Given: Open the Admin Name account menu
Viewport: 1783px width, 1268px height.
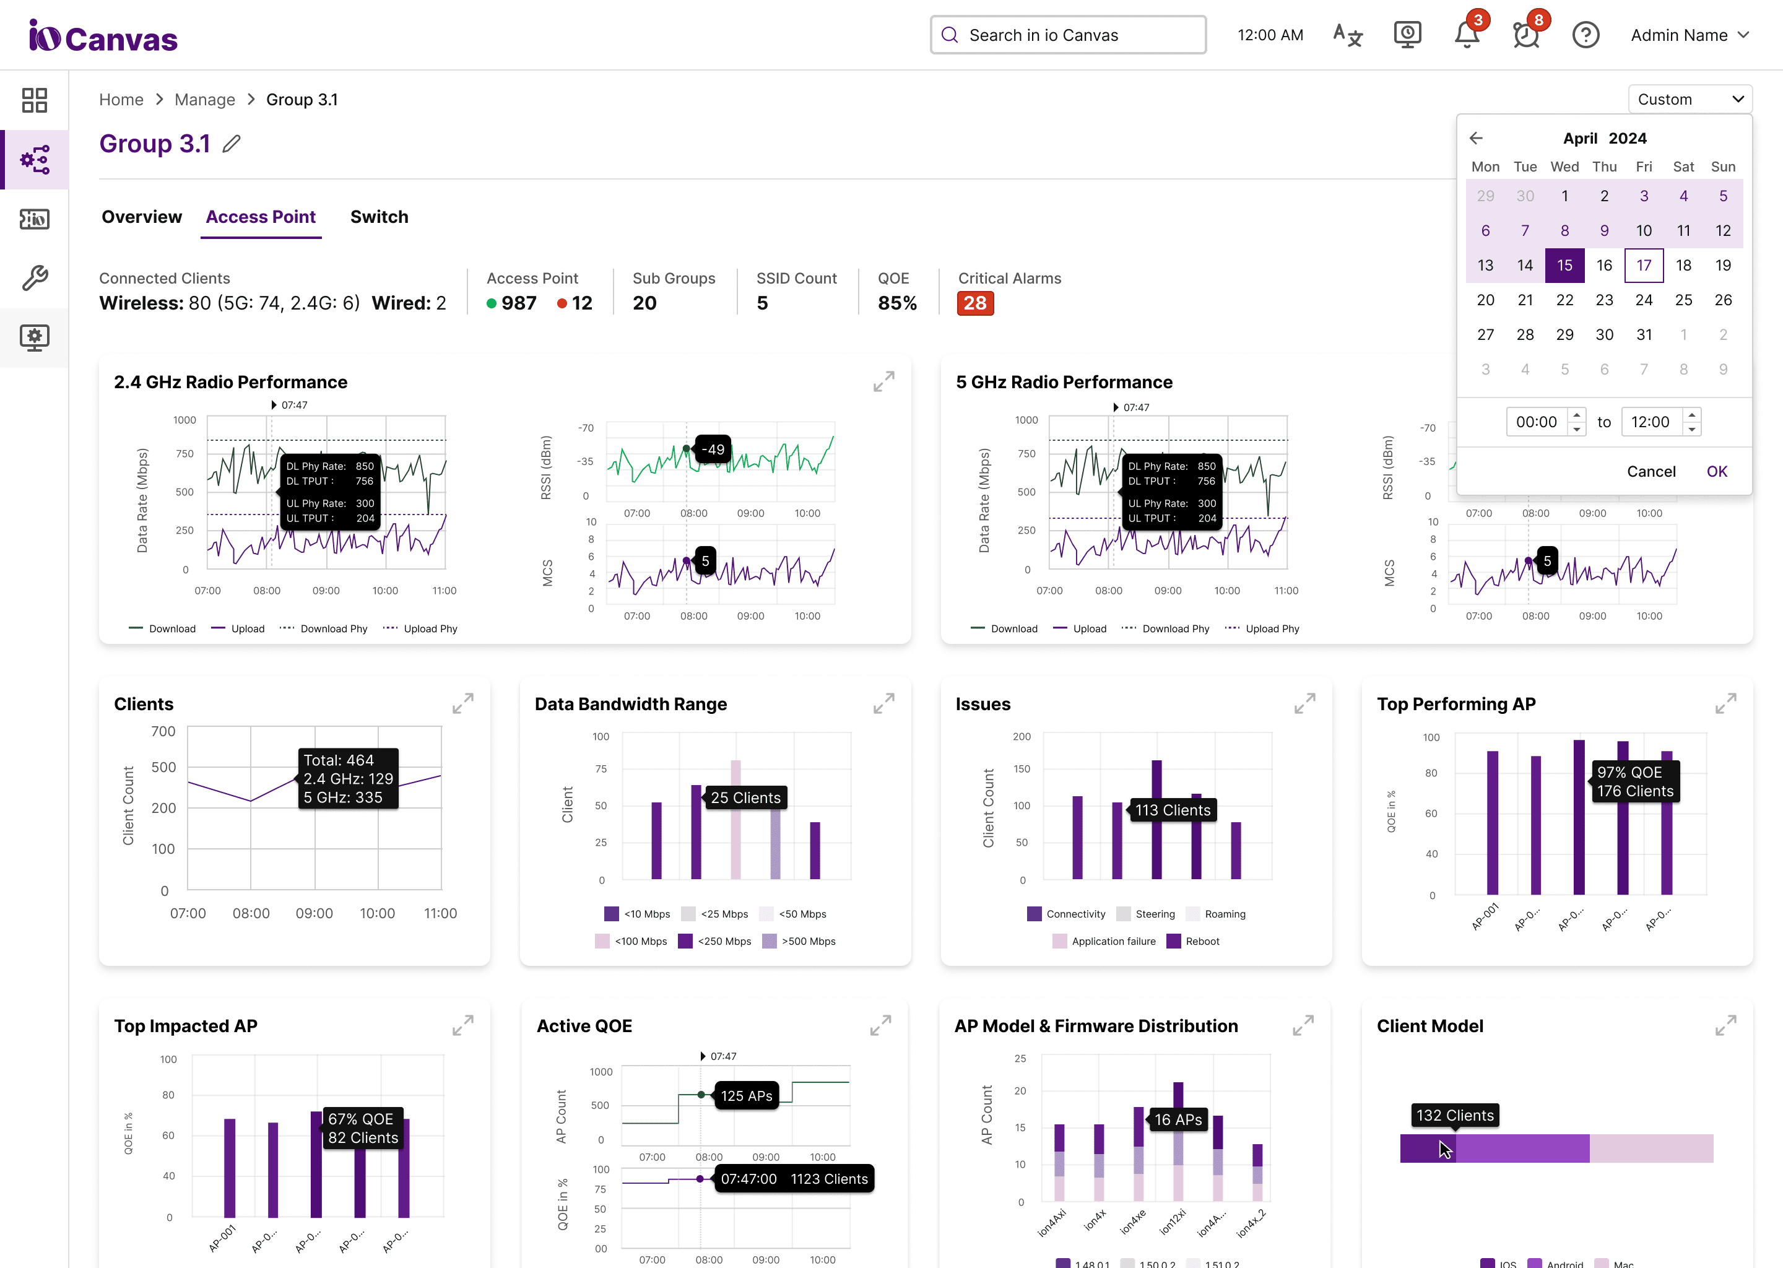Looking at the screenshot, I should [1690, 35].
